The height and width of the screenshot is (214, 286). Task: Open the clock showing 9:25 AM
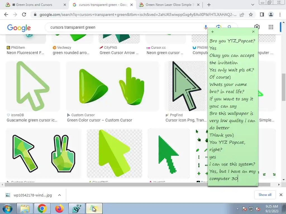pyautogui.click(x=272, y=209)
